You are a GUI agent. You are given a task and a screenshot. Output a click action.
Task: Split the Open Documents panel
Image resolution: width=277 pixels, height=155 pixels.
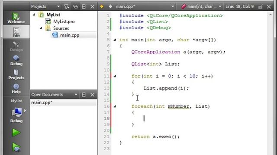(84, 95)
